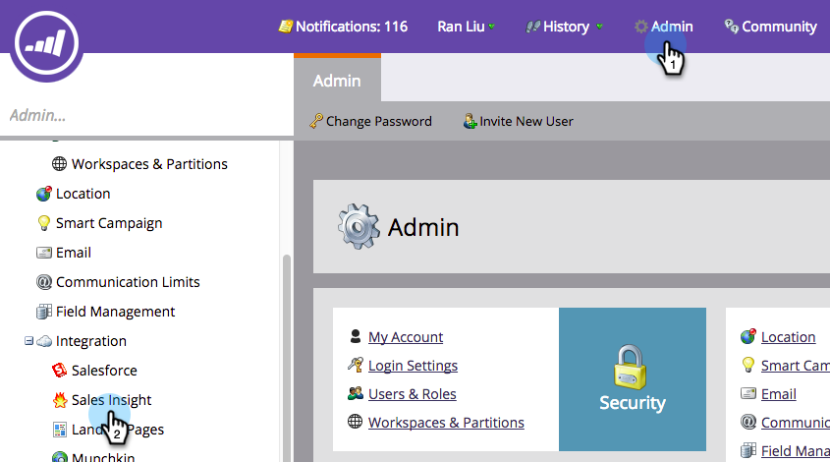Collapse the Integration tree node

pos(28,341)
